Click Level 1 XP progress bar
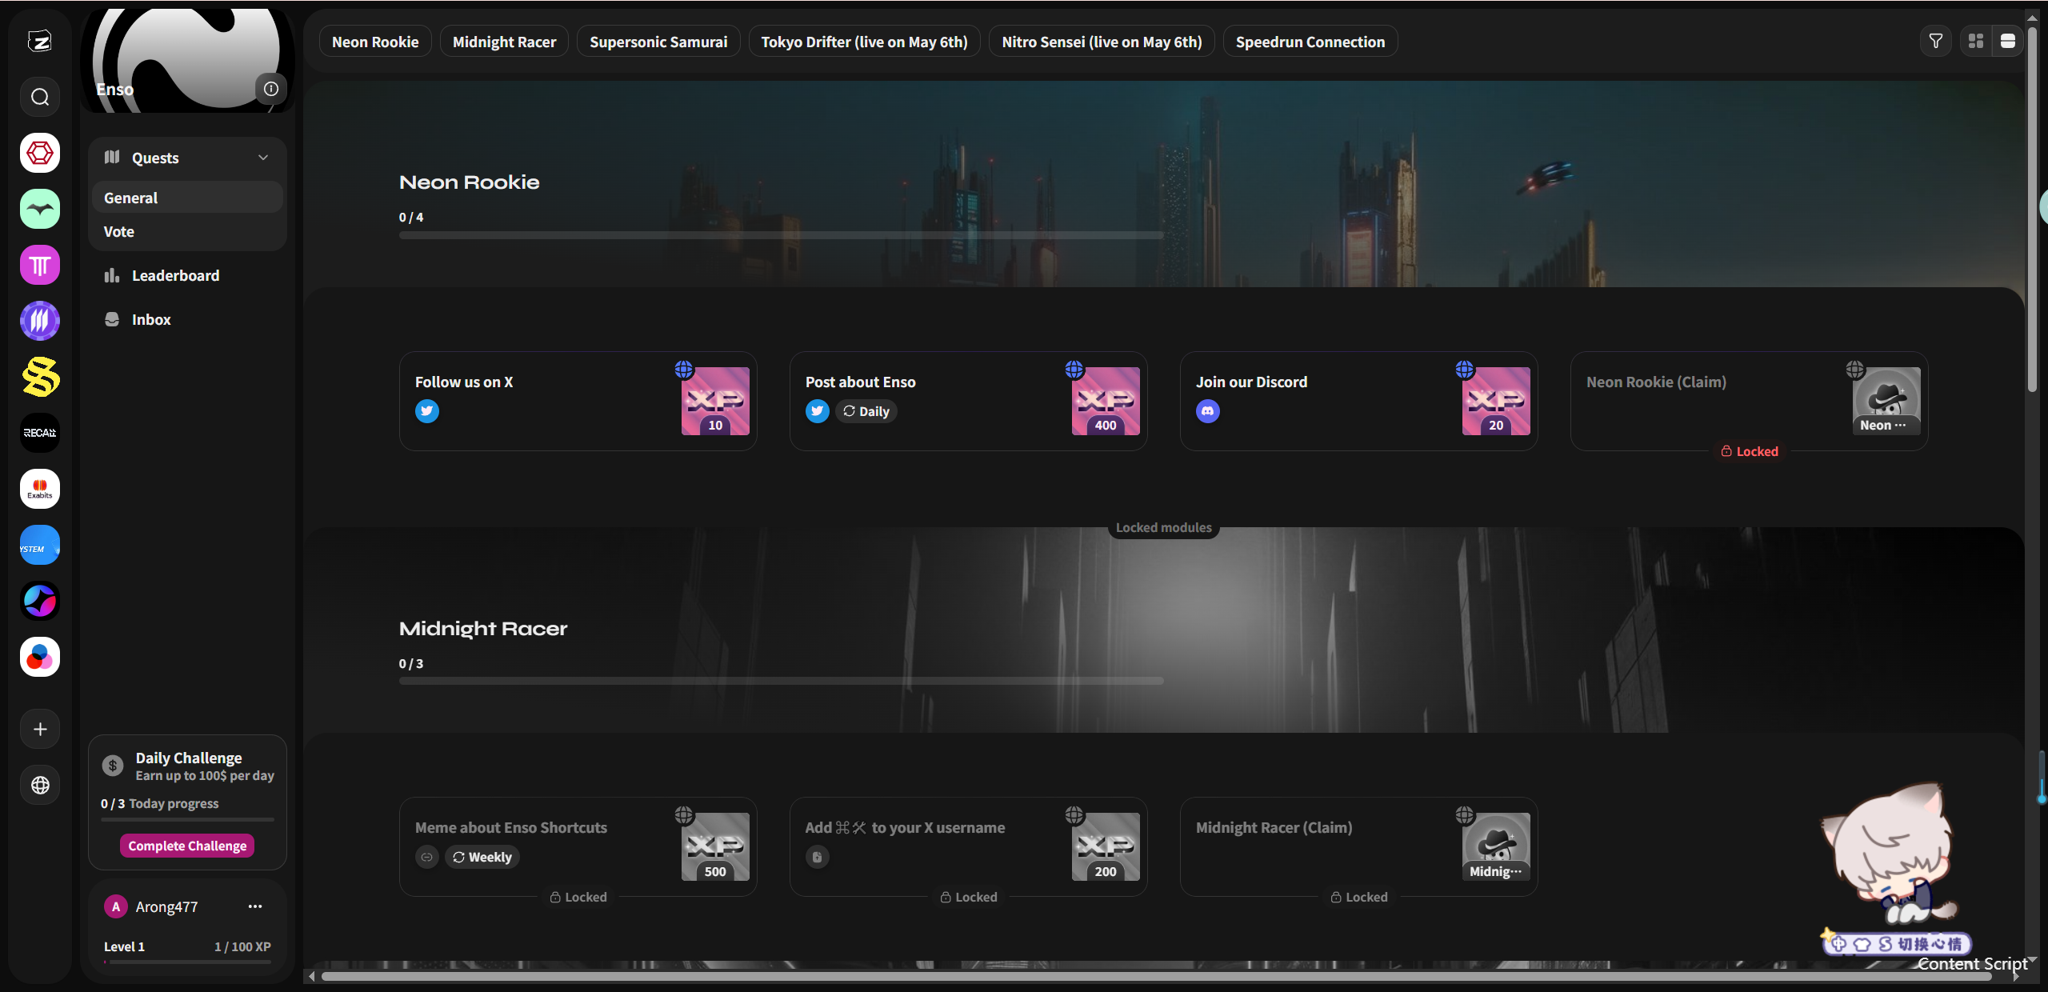 point(187,962)
